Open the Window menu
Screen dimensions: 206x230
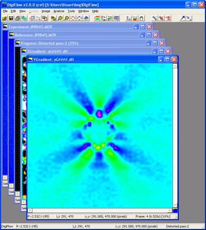click(83, 11)
